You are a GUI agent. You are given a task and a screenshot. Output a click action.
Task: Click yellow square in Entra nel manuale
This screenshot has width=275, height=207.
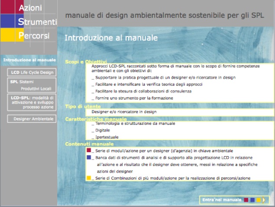pyautogui.click(x=259, y=200)
